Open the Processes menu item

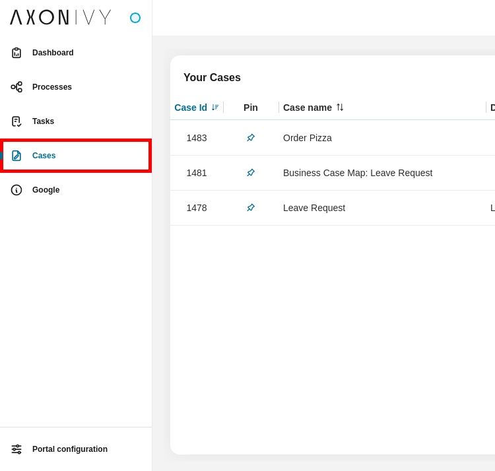(76, 87)
